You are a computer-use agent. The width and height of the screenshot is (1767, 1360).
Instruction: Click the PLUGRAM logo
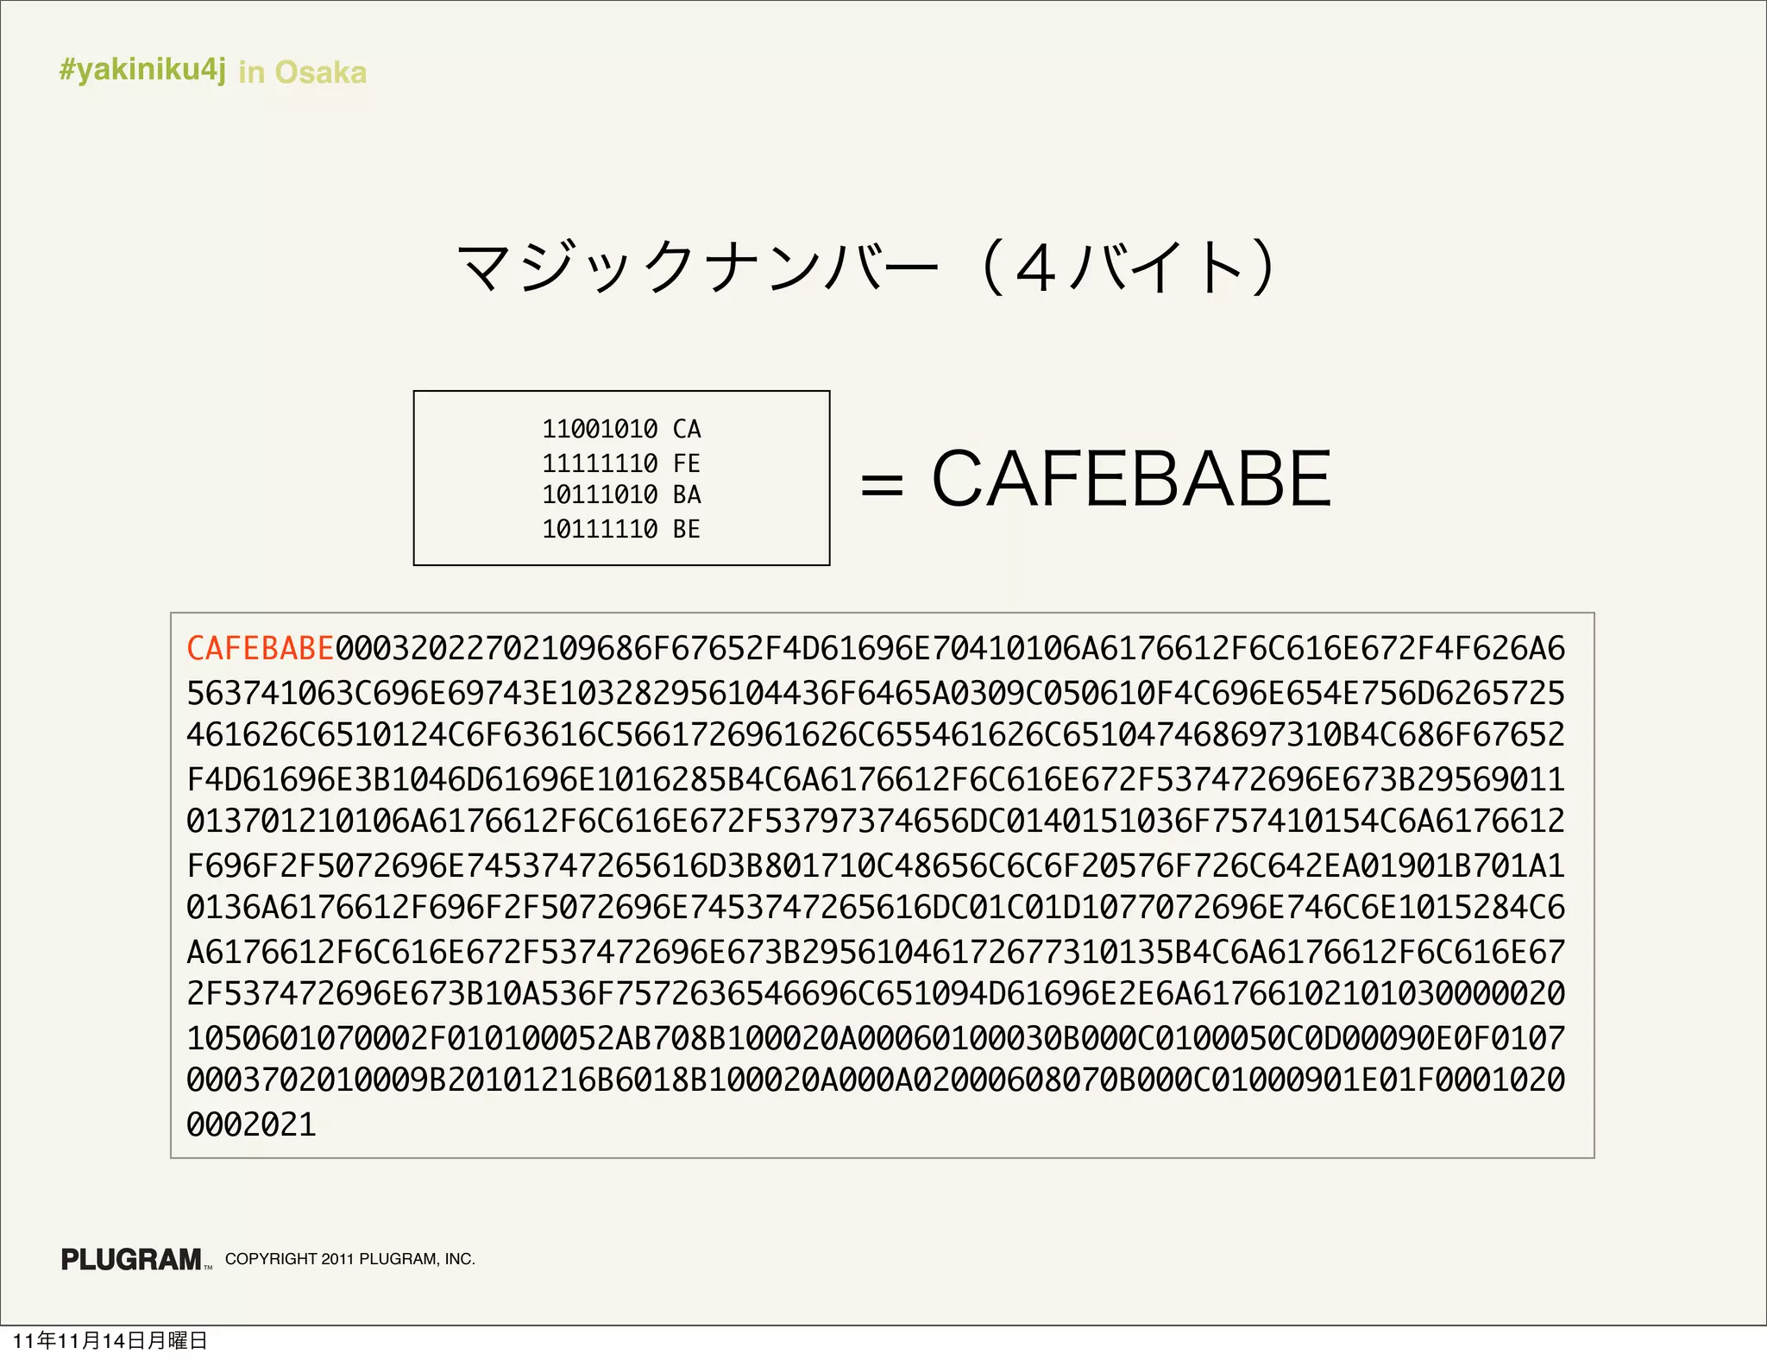[131, 1259]
